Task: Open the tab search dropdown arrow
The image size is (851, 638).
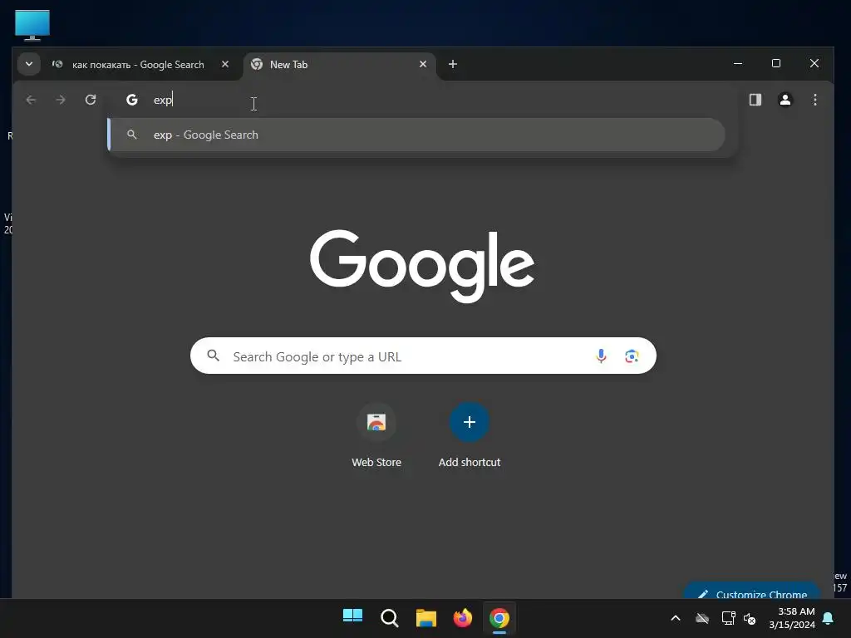Action: (x=29, y=64)
